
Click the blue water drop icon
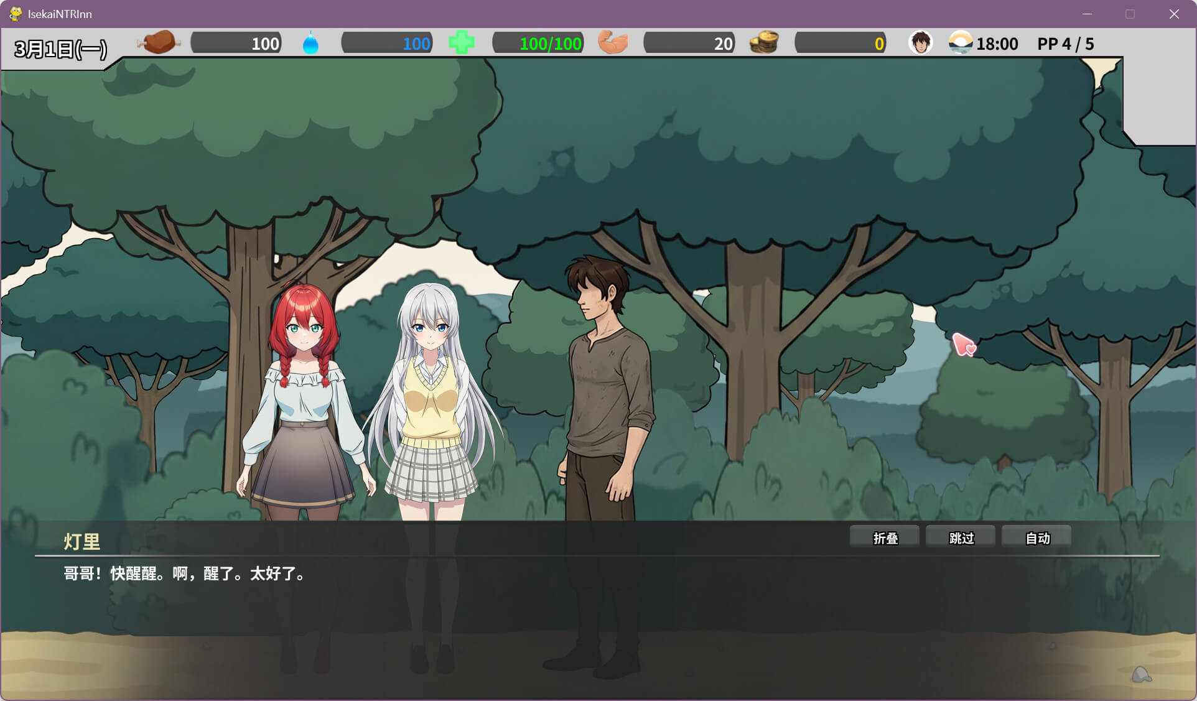(x=310, y=44)
